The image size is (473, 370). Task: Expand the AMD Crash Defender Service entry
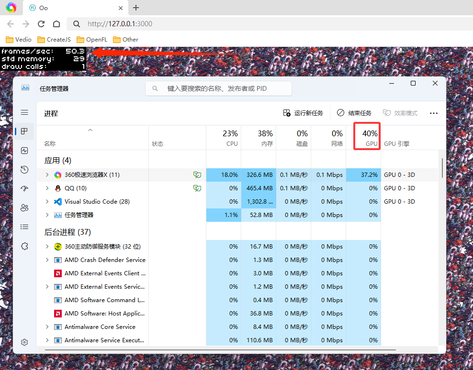pyautogui.click(x=47, y=260)
